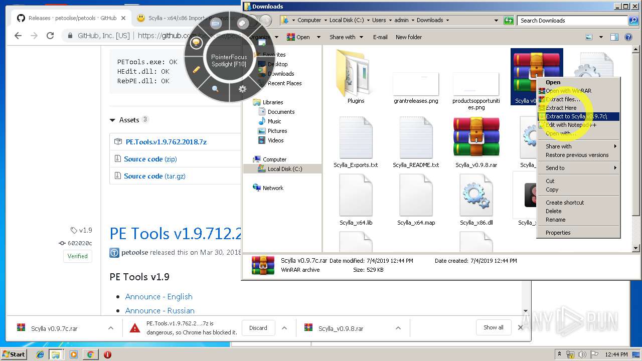Click the Chrome icon in the taskbar
This screenshot has width=642, height=361.
pyautogui.click(x=90, y=354)
